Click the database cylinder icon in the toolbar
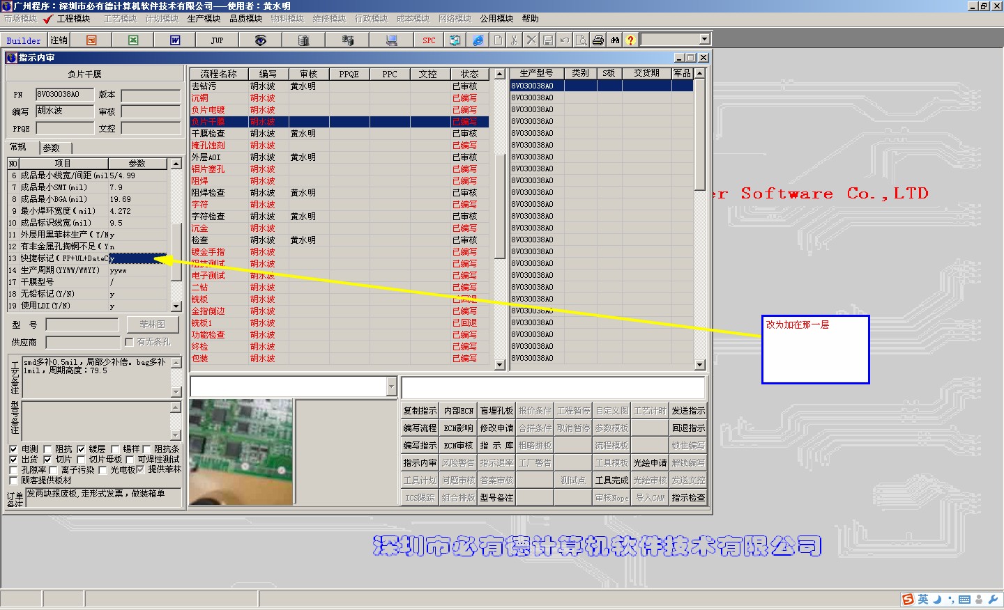The width and height of the screenshot is (1004, 610). click(x=303, y=40)
